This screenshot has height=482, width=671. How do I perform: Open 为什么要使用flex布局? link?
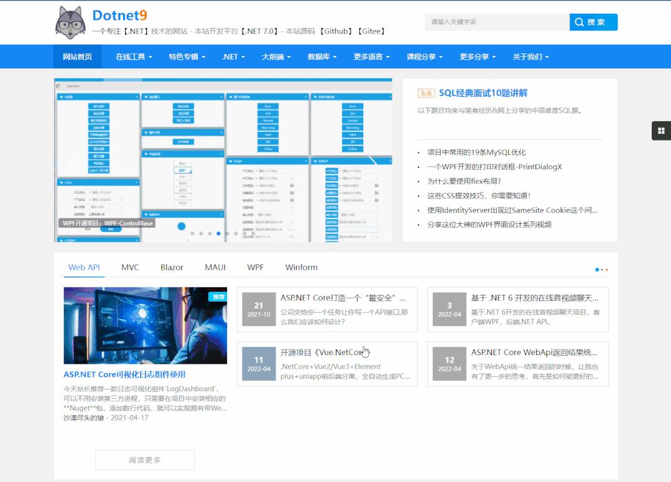[464, 181]
